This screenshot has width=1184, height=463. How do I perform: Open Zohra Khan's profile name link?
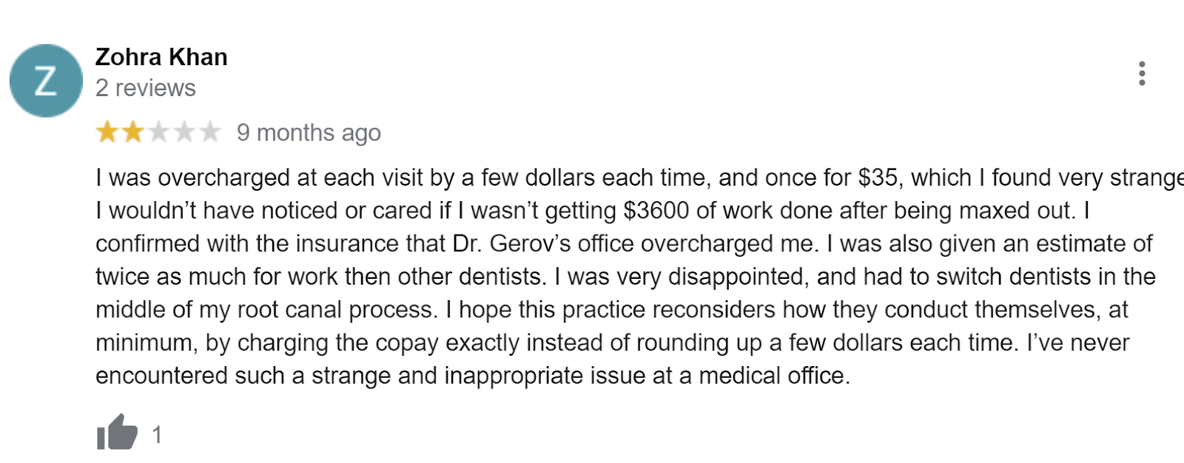pos(161,57)
